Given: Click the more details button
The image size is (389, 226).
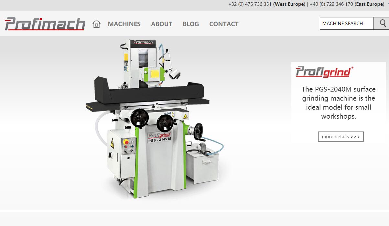Looking at the screenshot, I should [341, 136].
